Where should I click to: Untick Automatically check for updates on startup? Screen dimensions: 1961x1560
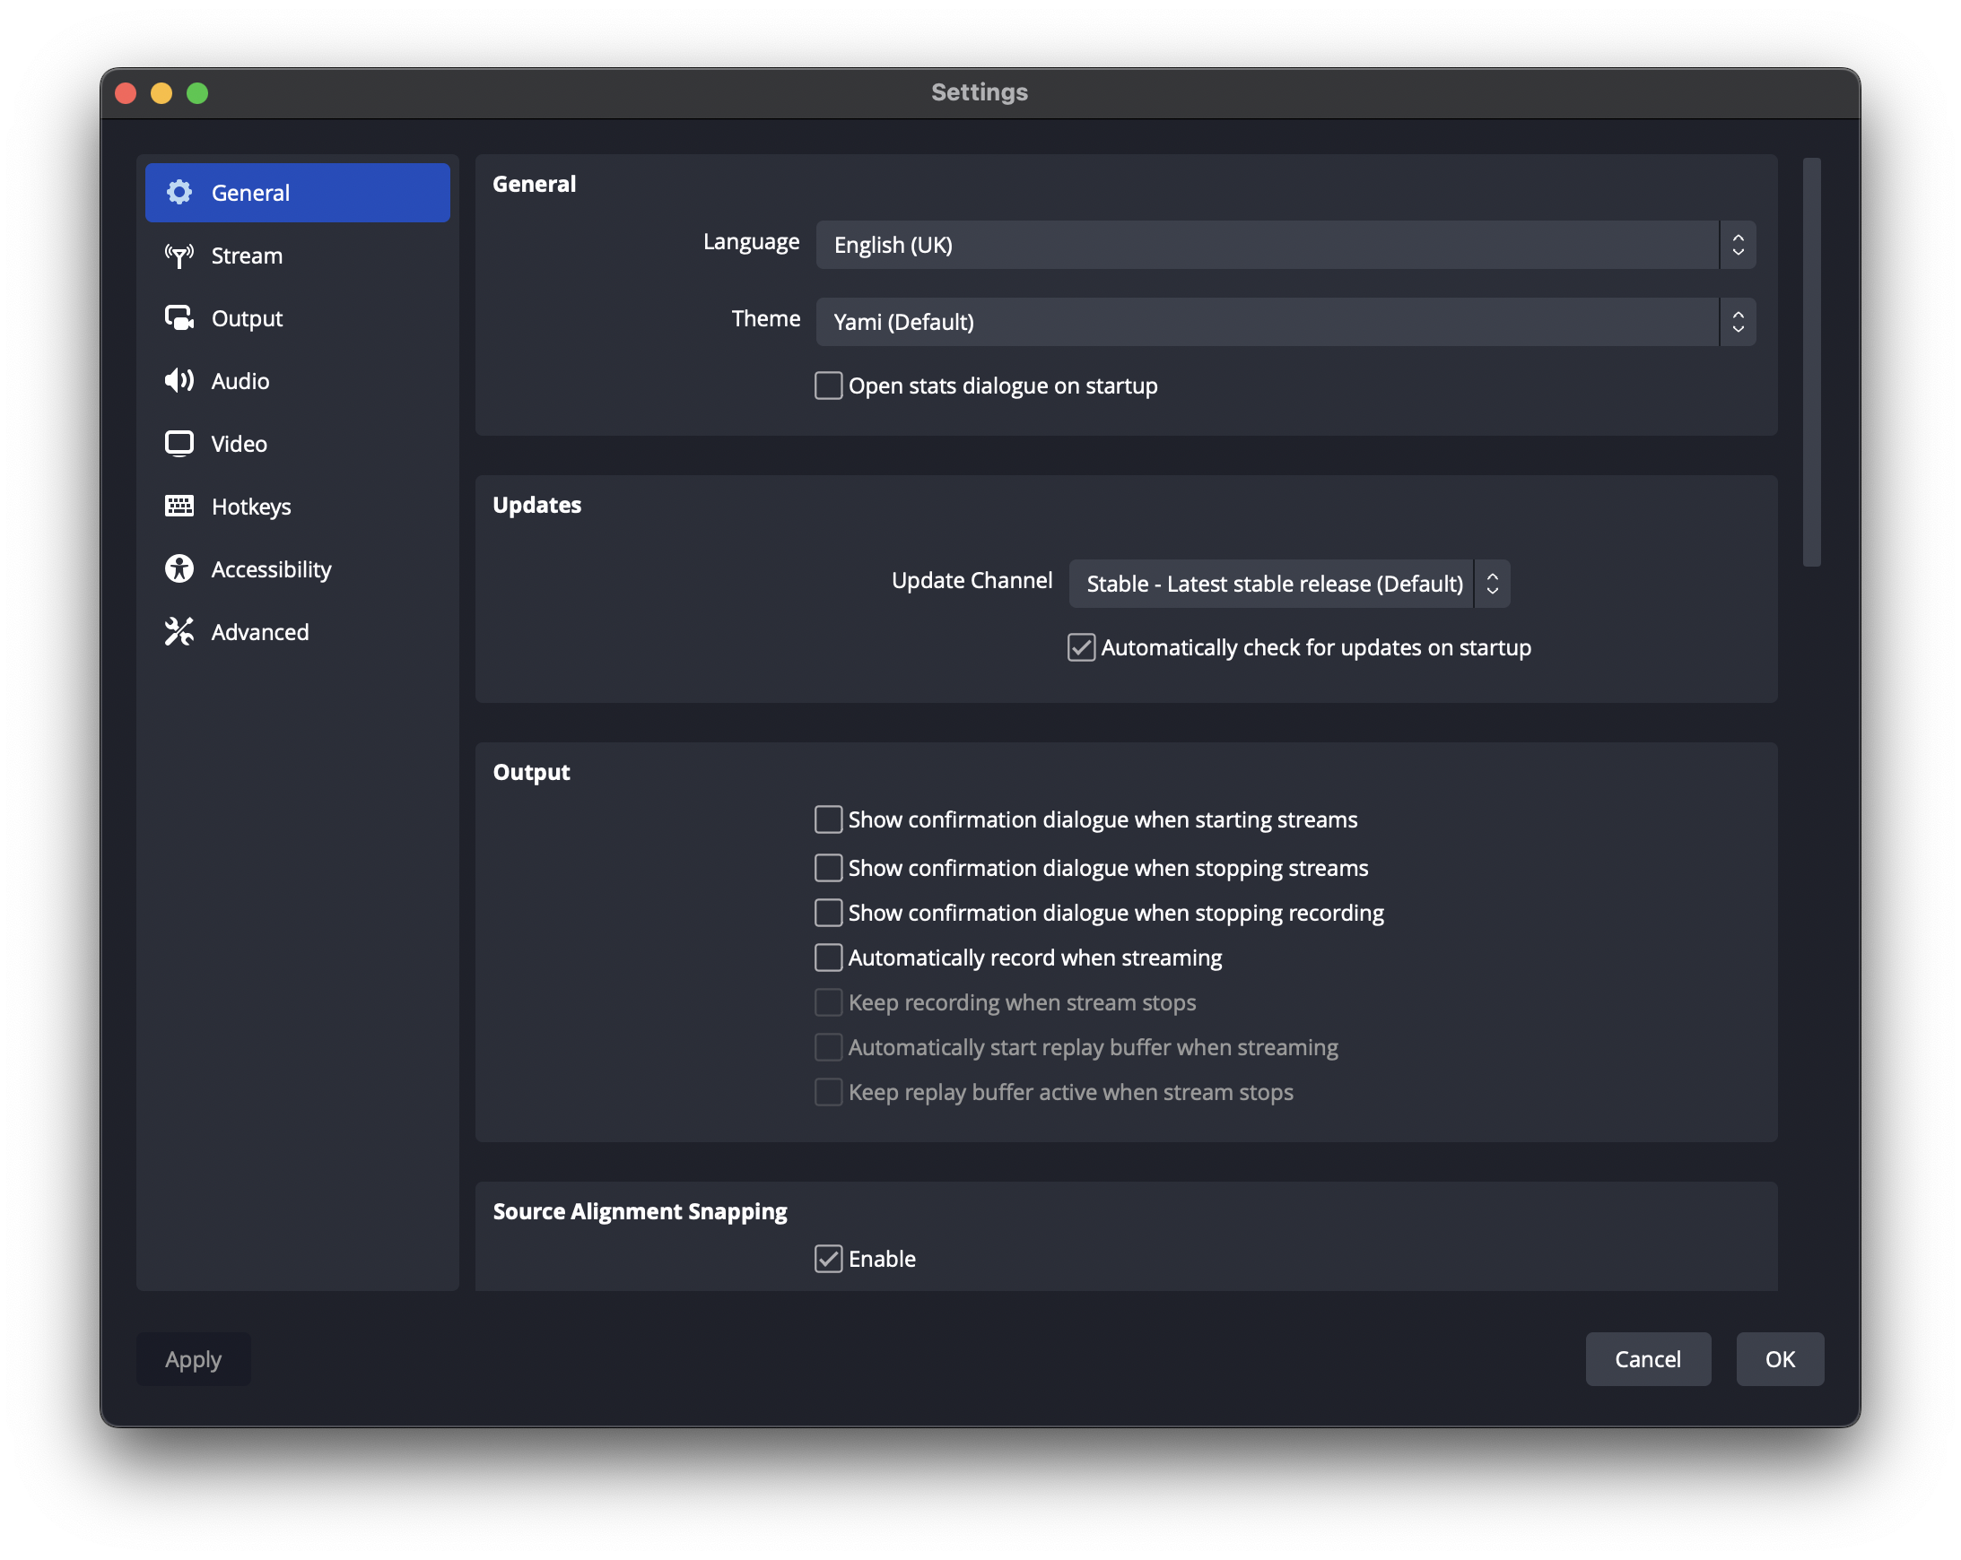[x=1081, y=648]
